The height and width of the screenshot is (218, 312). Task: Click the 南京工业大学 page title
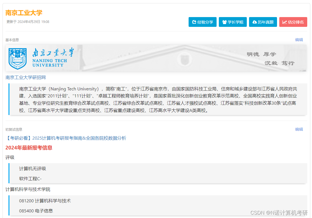pos(24,13)
